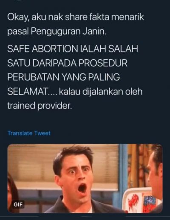The width and height of the screenshot is (170, 220).
Task: Click the text "trained provider."
Action: [x=40, y=106]
